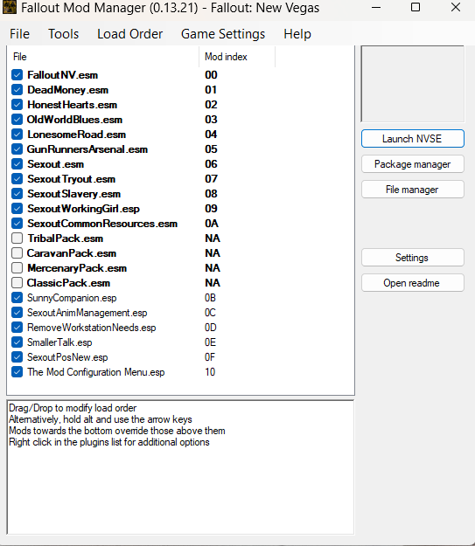
Task: Uncheck the DeadMoney.esm checkbox
Action: pos(17,90)
